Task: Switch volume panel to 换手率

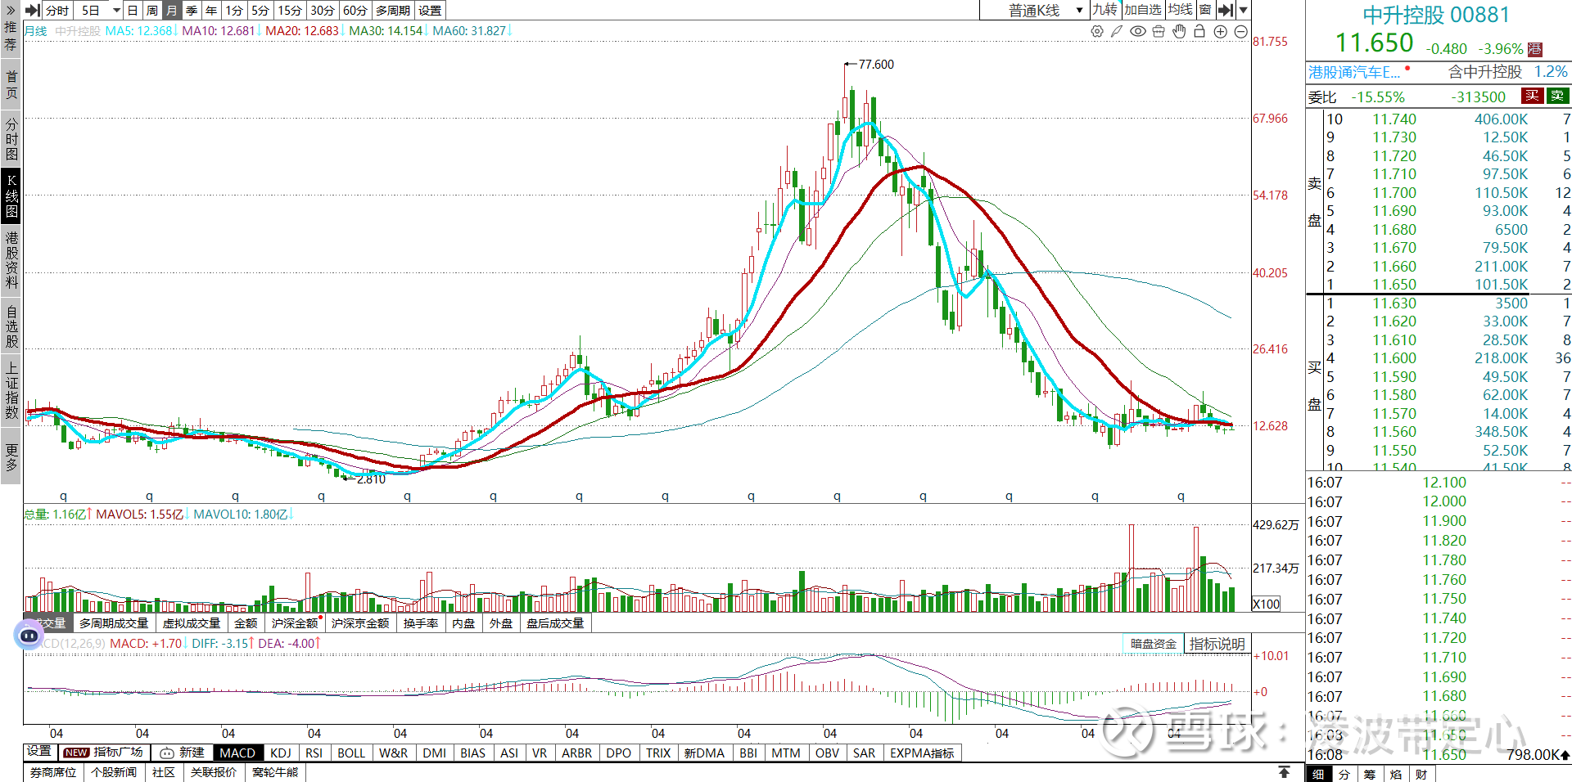Action: 421,623
